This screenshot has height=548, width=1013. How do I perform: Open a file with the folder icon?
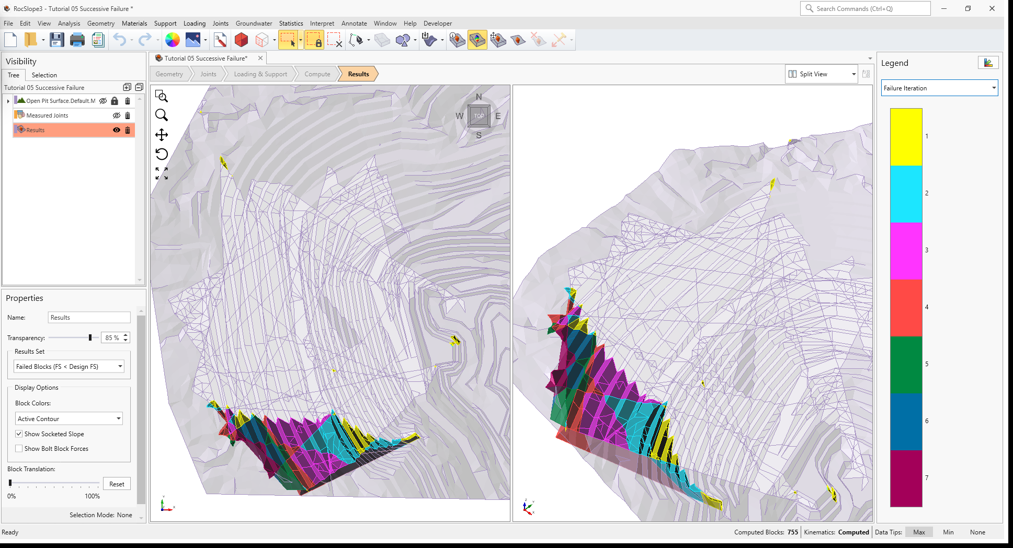[x=31, y=40]
